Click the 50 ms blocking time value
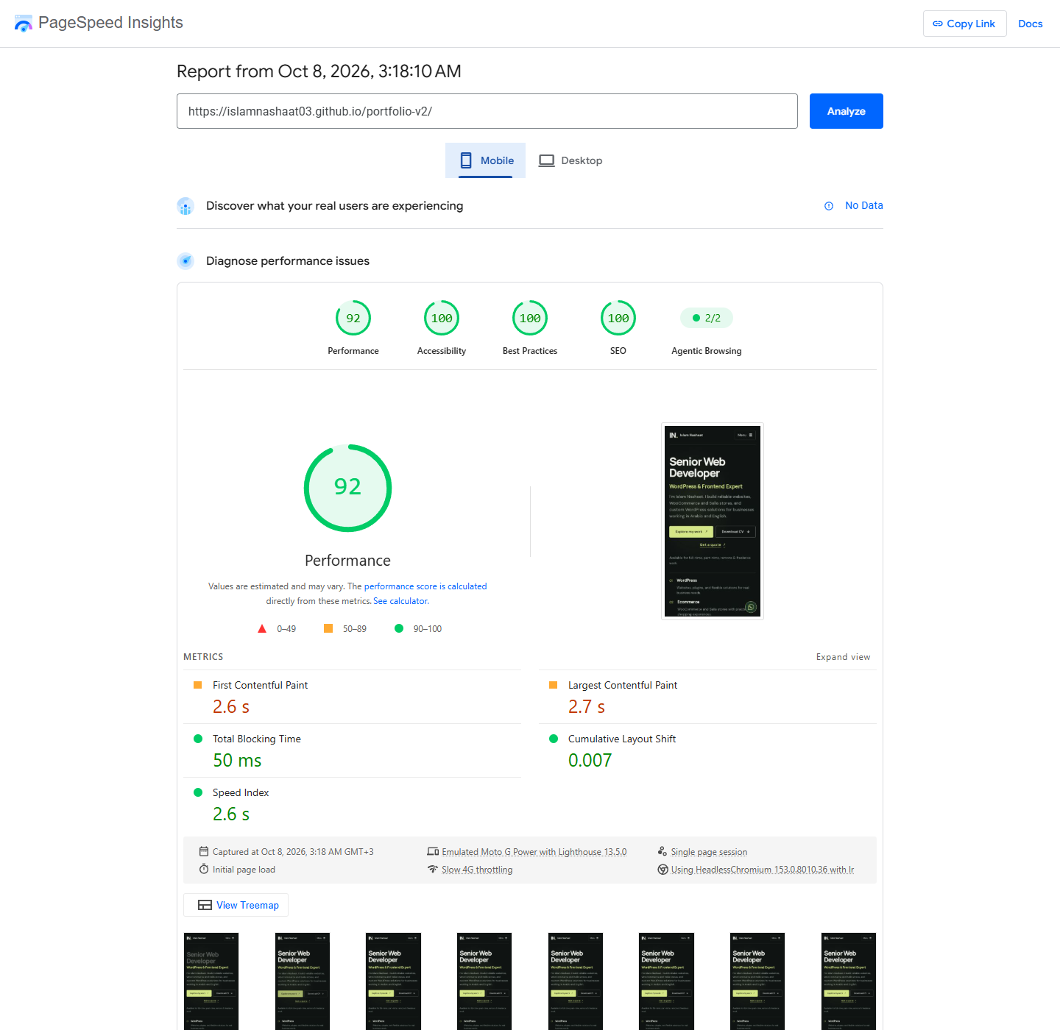The width and height of the screenshot is (1060, 1030). click(x=237, y=761)
